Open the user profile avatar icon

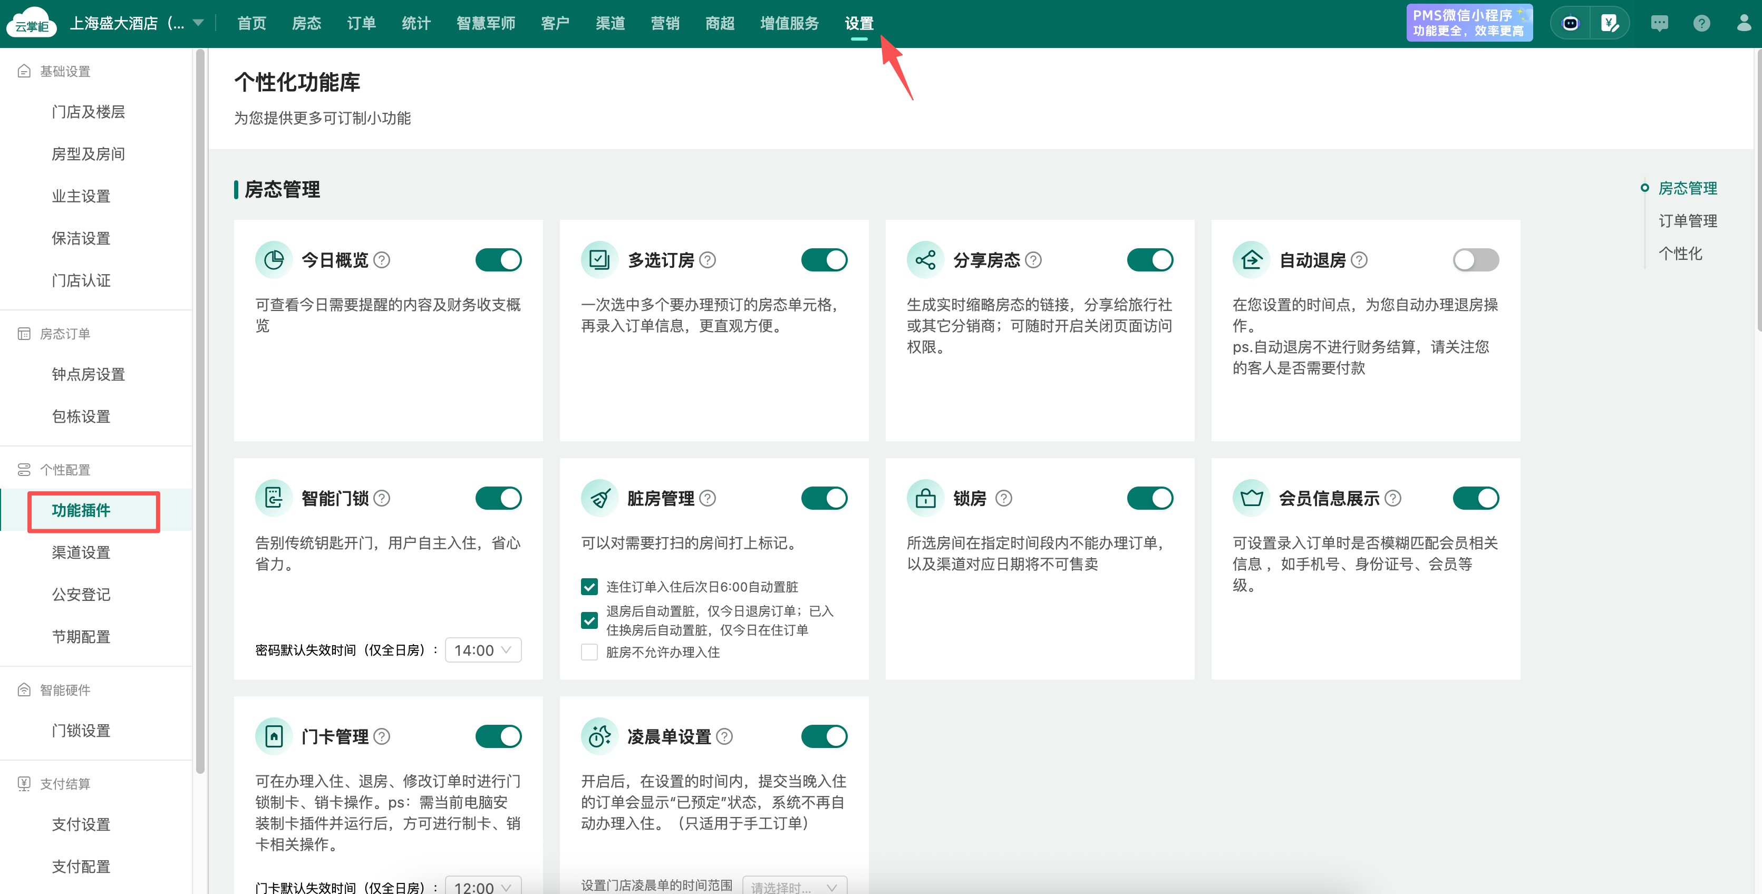coord(1744,23)
